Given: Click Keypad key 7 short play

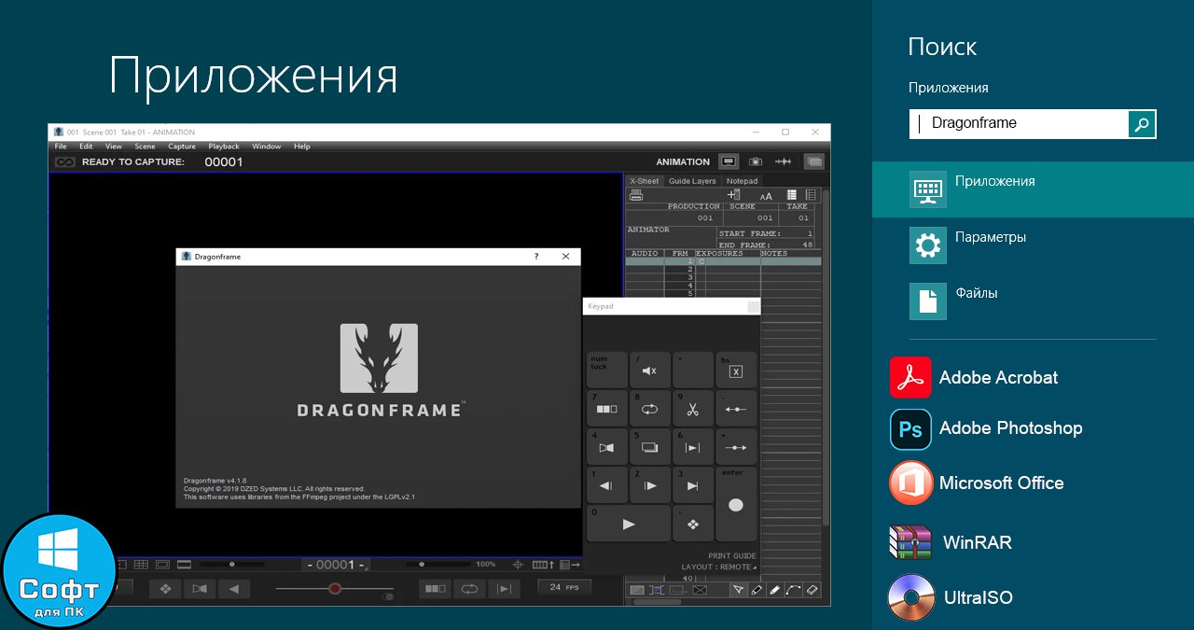Looking at the screenshot, I should (x=607, y=409).
